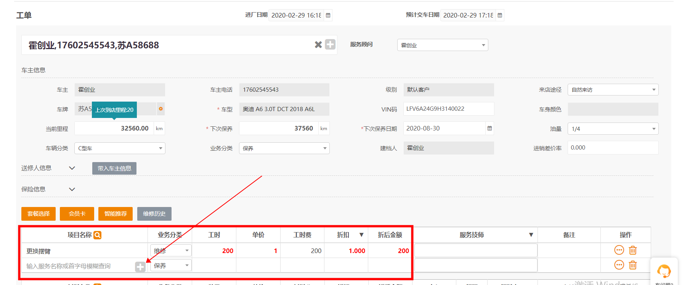Click the 套餐选择 button

coord(39,214)
